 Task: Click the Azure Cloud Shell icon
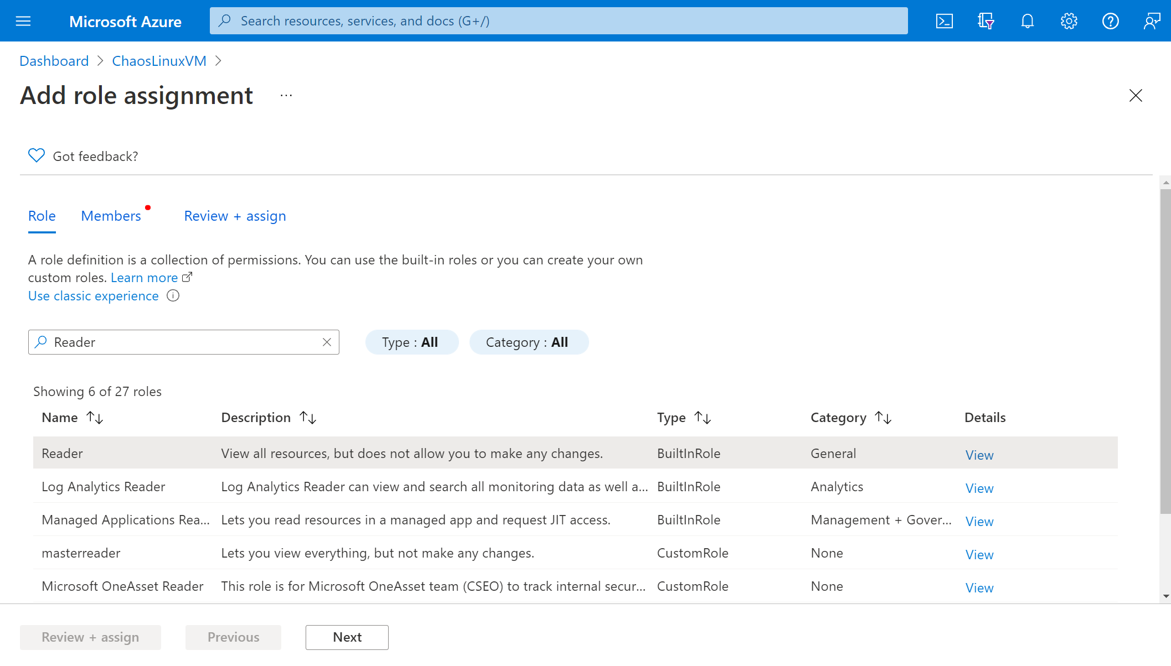click(x=943, y=20)
